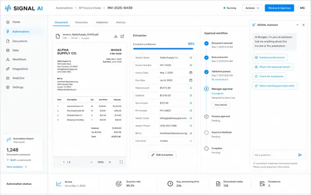Click the Validation passed checkmark
This screenshot has height=195, width=311.
pos(206,72)
